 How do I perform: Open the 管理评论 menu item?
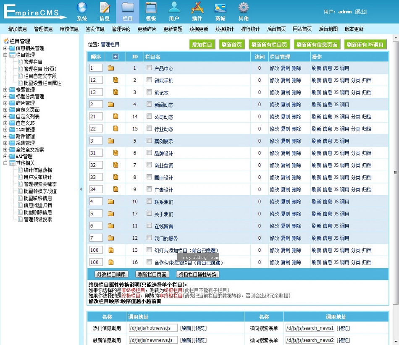pos(121,29)
